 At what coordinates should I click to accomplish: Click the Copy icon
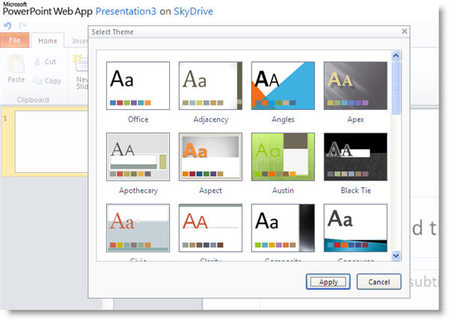coord(38,81)
